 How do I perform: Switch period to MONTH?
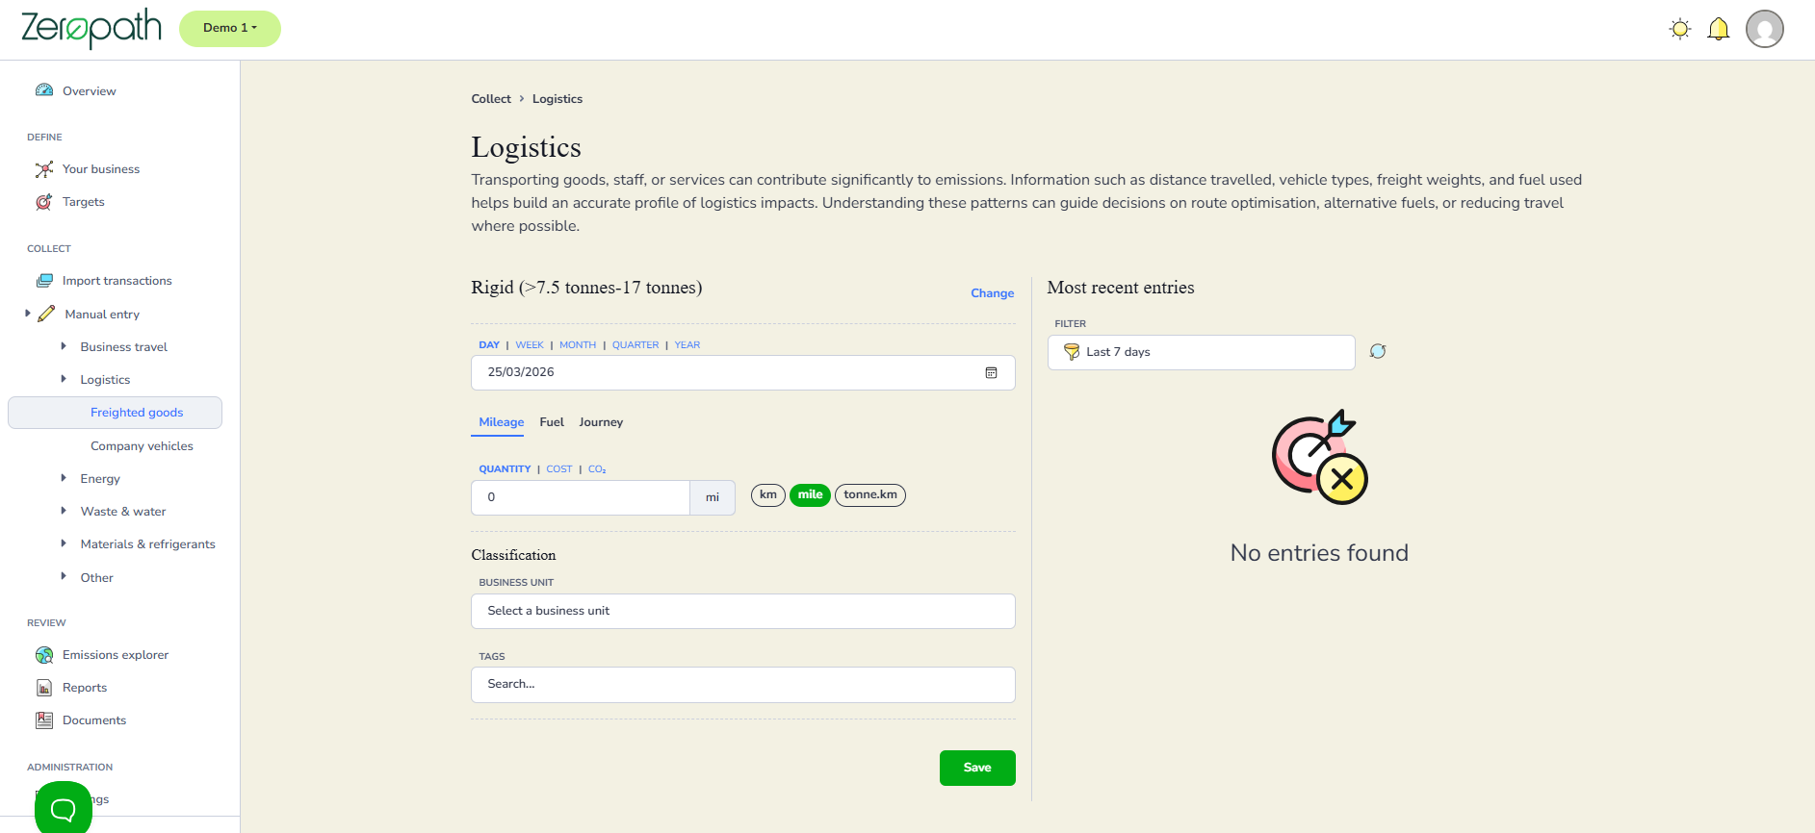point(578,345)
